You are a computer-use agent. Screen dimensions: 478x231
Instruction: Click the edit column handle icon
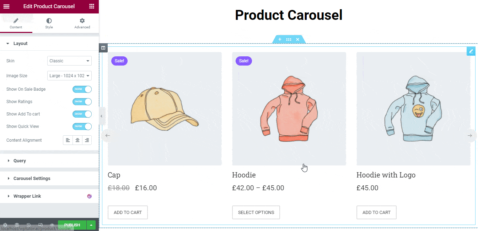(103, 48)
